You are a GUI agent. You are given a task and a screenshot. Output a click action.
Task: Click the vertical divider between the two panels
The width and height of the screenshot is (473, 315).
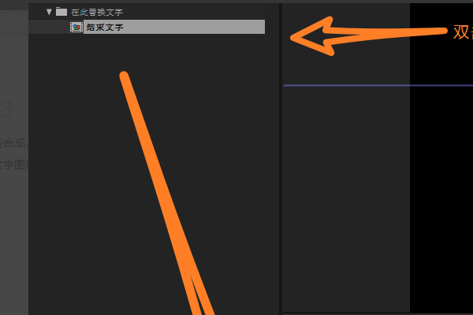tap(281, 157)
